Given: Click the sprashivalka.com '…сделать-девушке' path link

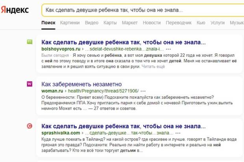Looking at the screenshot, I should [129, 133].
